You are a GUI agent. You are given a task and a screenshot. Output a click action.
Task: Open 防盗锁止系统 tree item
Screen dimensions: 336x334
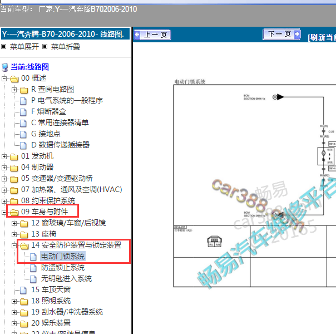coord(63,268)
